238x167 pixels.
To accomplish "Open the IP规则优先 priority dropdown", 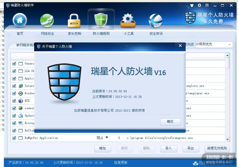I will [214, 44].
